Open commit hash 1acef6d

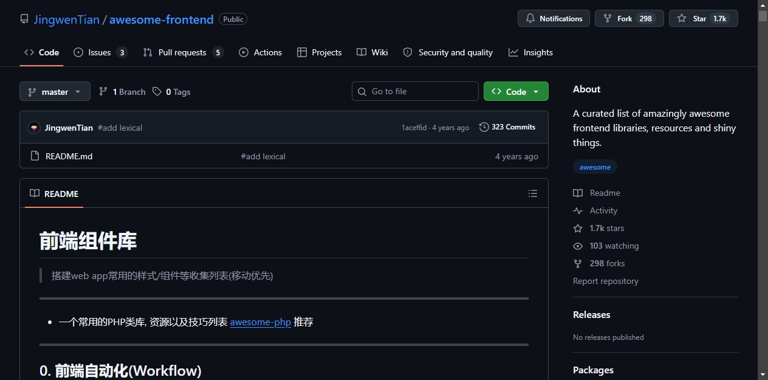point(414,128)
